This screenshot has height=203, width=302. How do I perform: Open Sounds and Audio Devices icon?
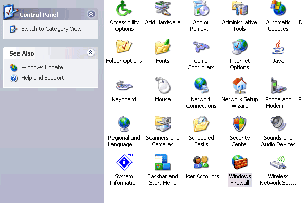coord(278,123)
